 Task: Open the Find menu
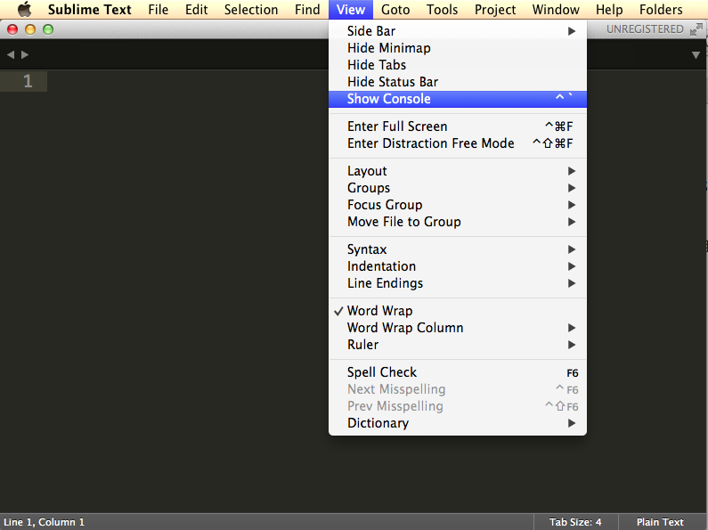coord(307,10)
